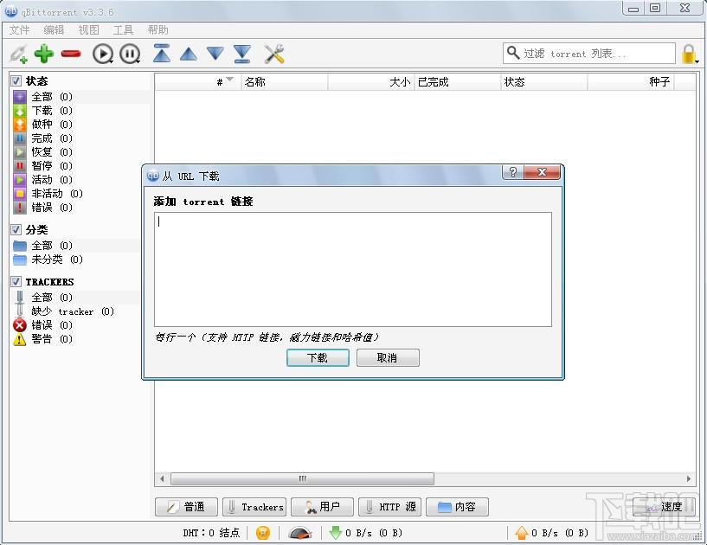Close the 从 URL 下载 dialog

point(542,172)
